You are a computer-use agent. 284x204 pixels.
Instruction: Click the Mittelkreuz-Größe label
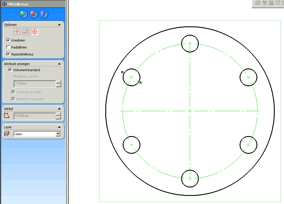(x=26, y=77)
